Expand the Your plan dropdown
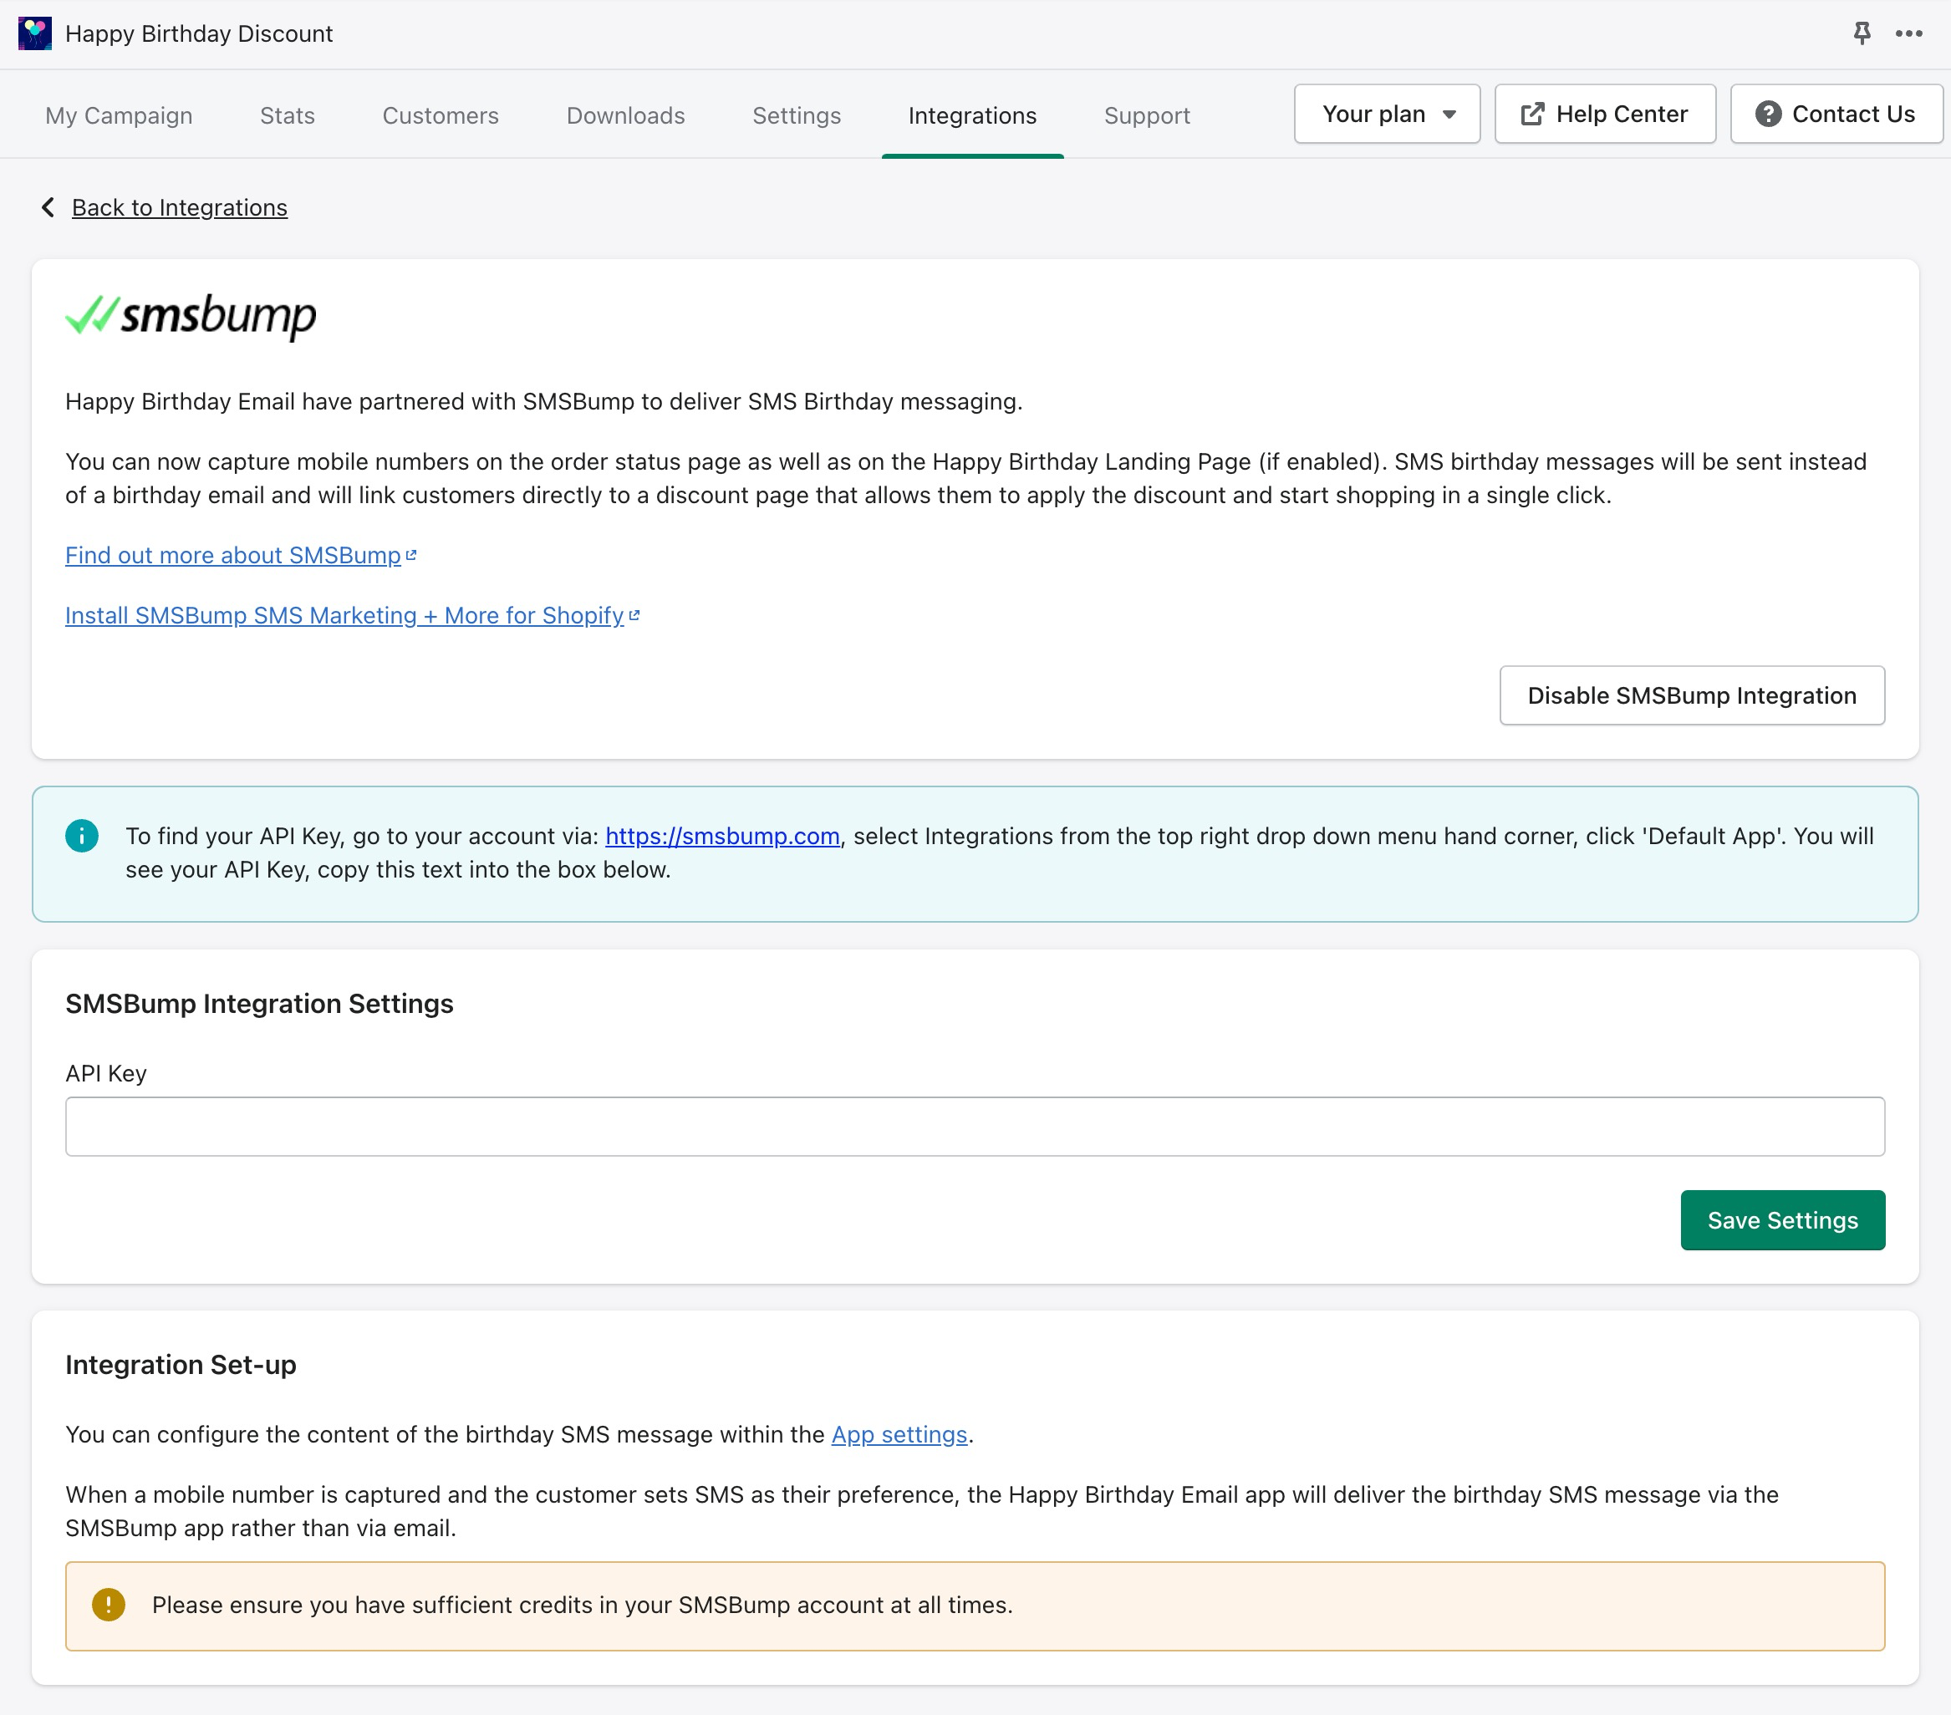1951x1715 pixels. [1386, 115]
